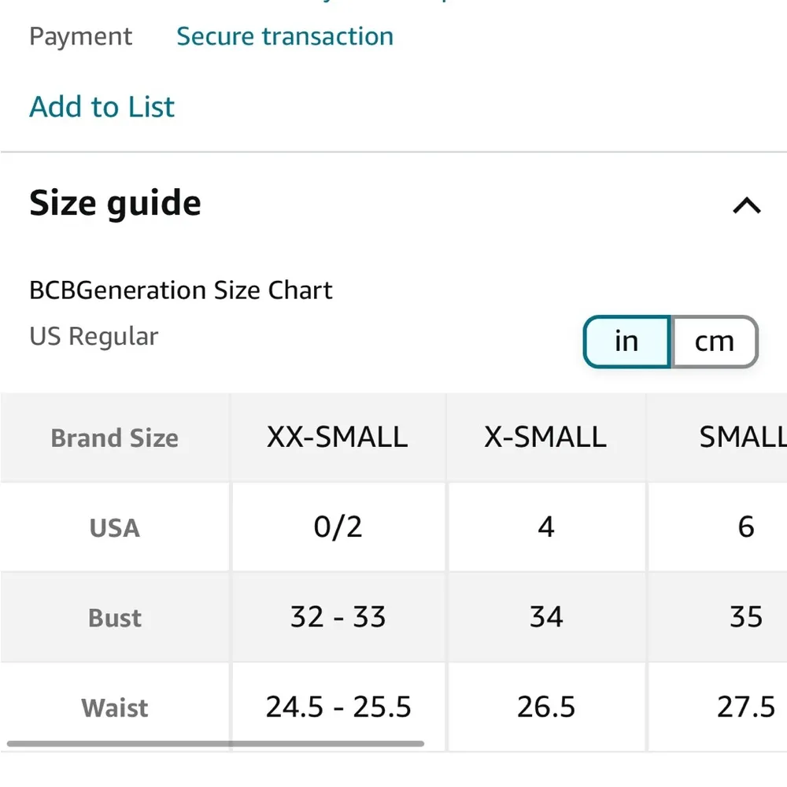Select inches unit toggle
The width and height of the screenshot is (787, 787).
pyautogui.click(x=626, y=342)
